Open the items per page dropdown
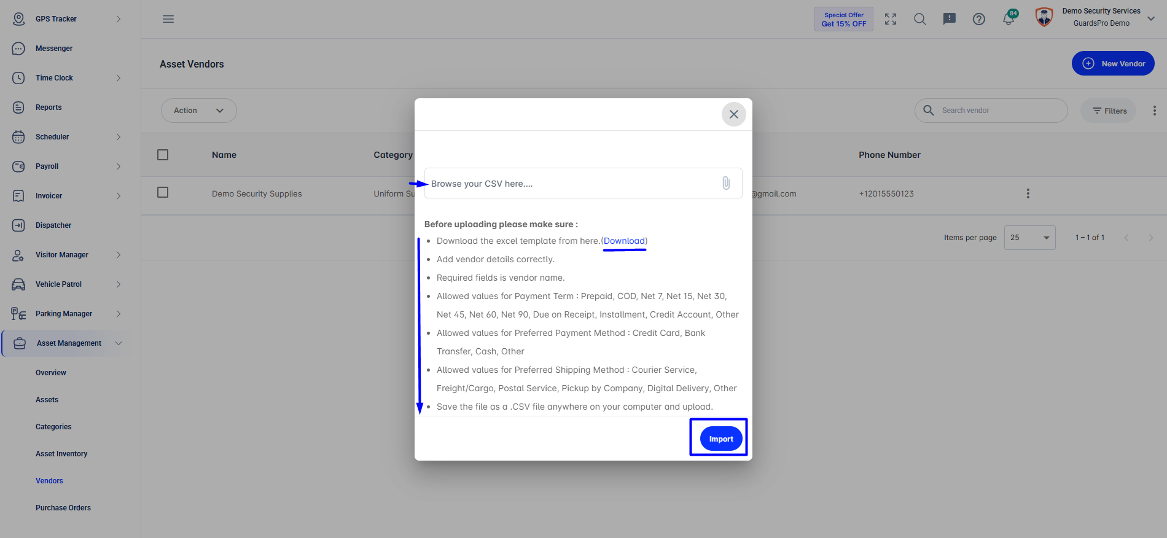The image size is (1167, 538). pos(1030,238)
